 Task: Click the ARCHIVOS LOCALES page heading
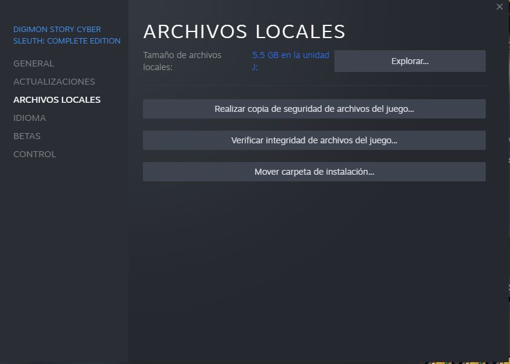244,32
